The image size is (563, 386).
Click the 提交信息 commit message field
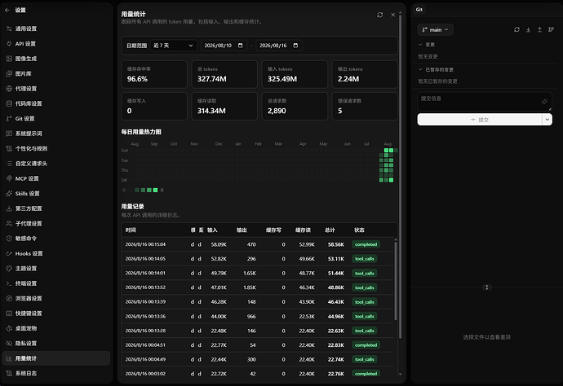point(485,102)
